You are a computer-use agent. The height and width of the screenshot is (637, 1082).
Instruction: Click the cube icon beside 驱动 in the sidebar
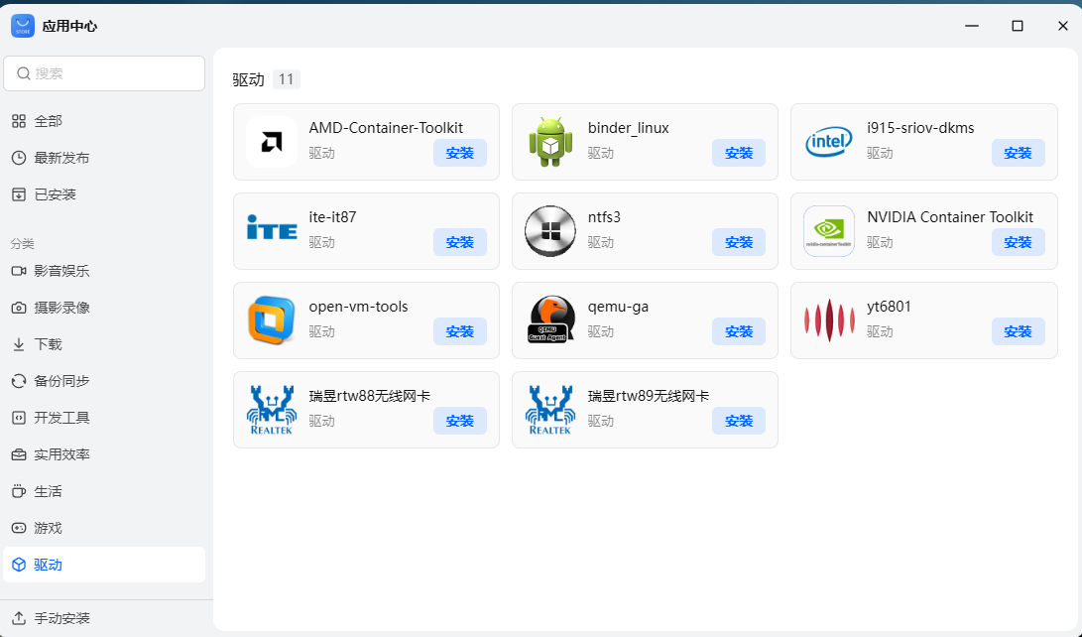point(19,565)
